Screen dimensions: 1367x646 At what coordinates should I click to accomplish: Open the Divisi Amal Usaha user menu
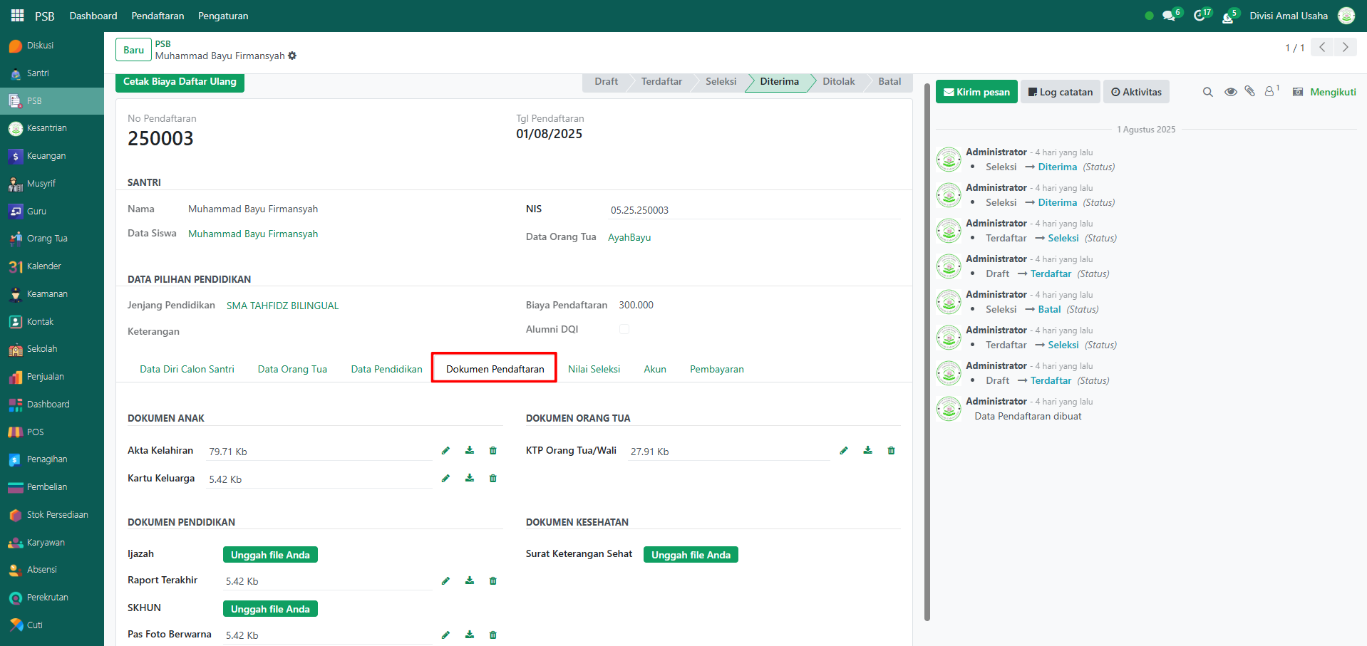click(x=1288, y=16)
